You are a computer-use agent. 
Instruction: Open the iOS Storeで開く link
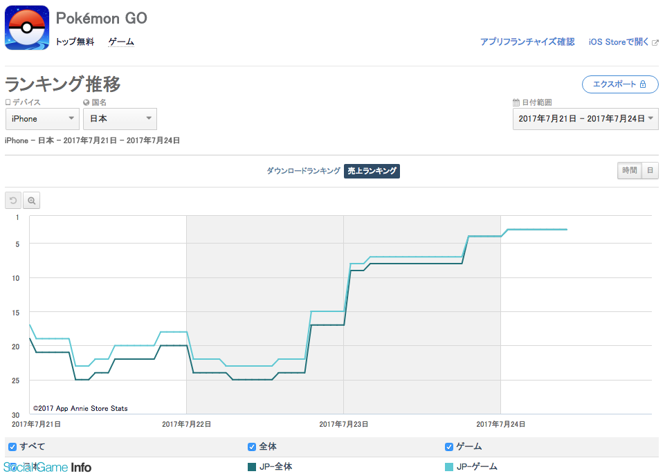pos(619,42)
